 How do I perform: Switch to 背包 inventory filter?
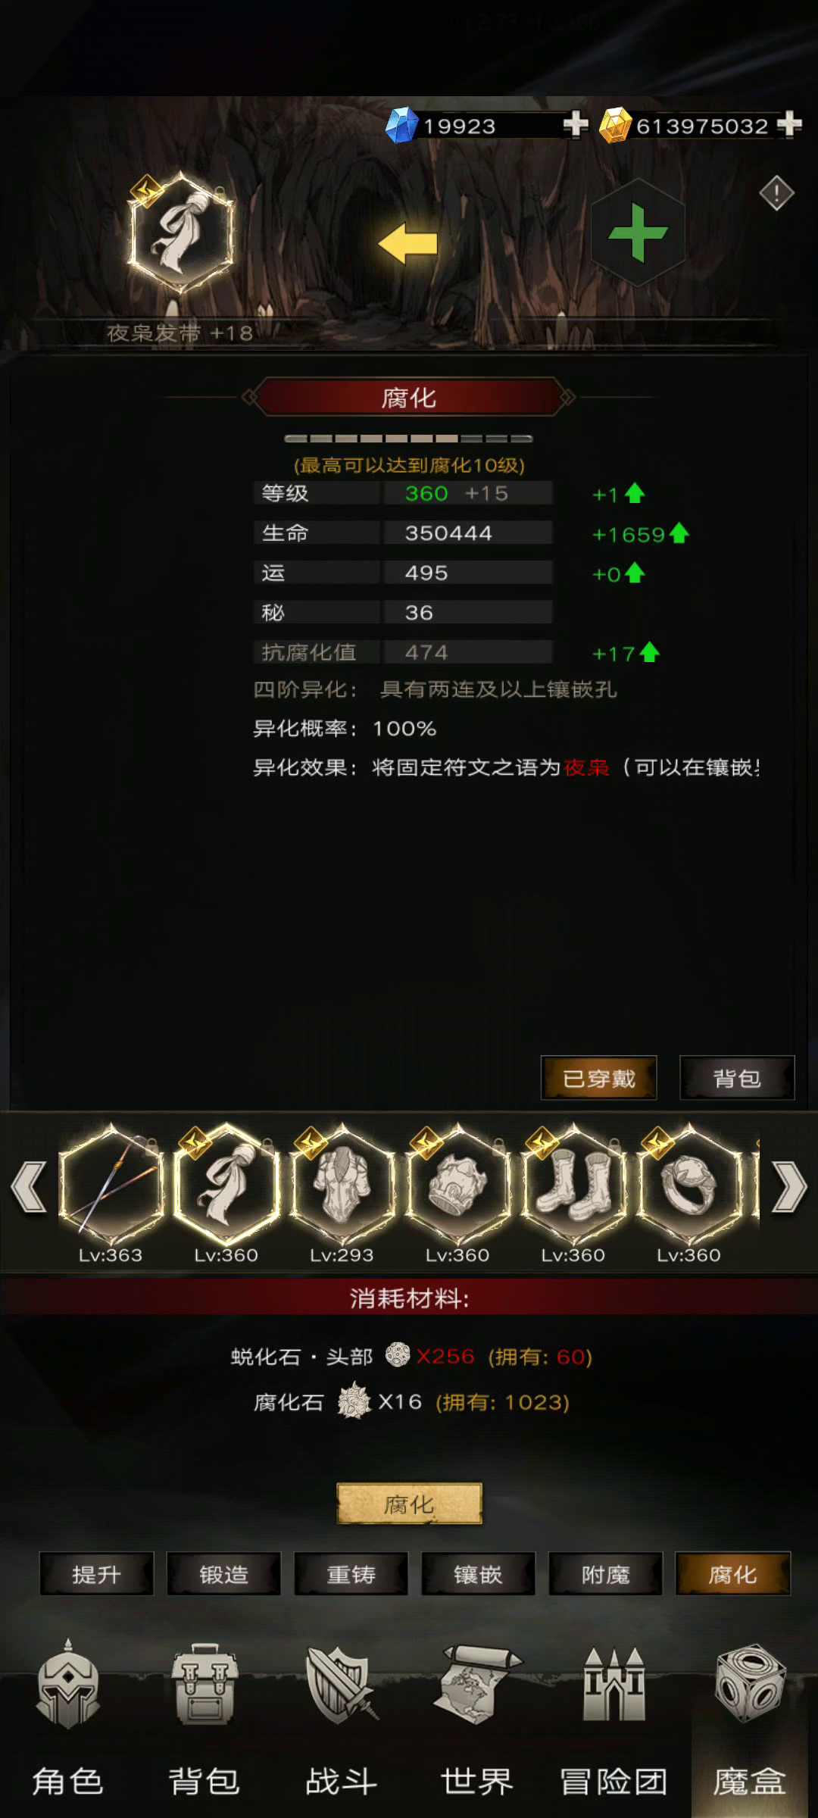[x=737, y=1078]
